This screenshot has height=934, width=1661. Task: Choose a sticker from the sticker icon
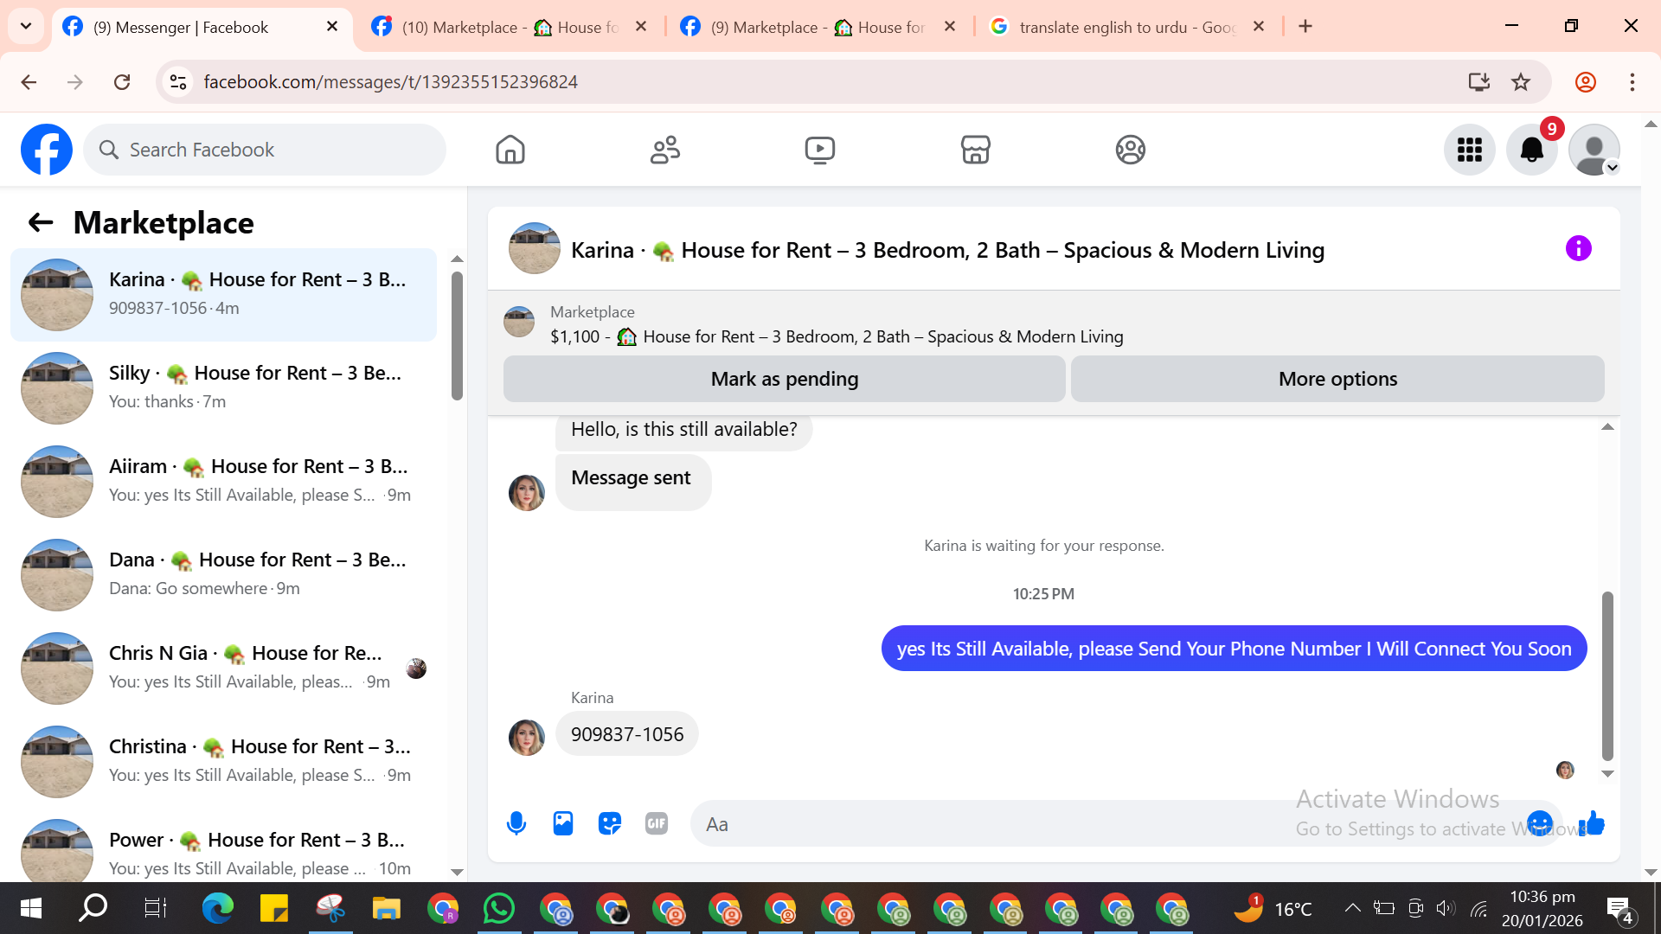click(610, 823)
